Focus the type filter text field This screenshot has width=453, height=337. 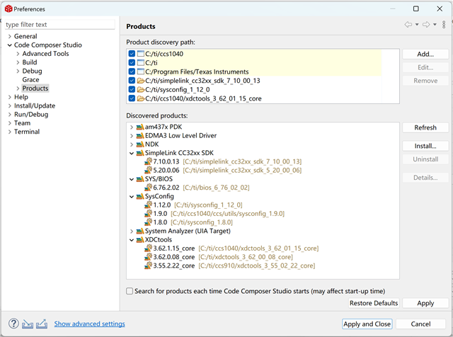(x=59, y=24)
